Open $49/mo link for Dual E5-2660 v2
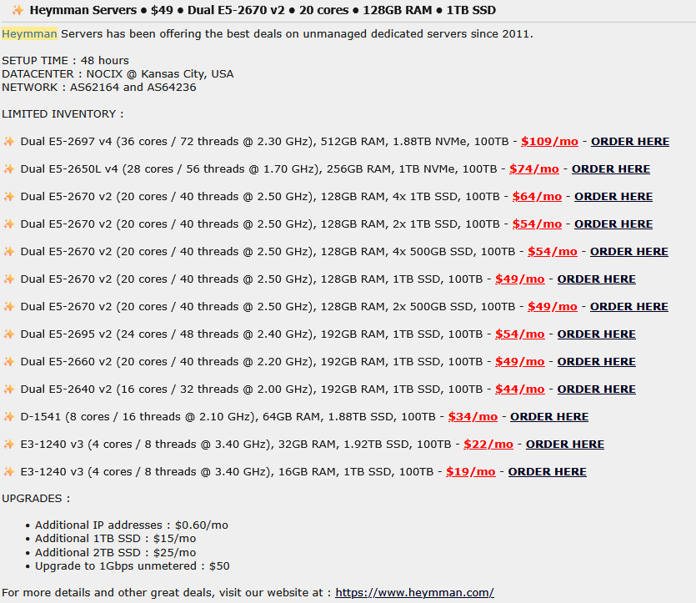Viewport: 696px width, 603px height. click(x=520, y=362)
